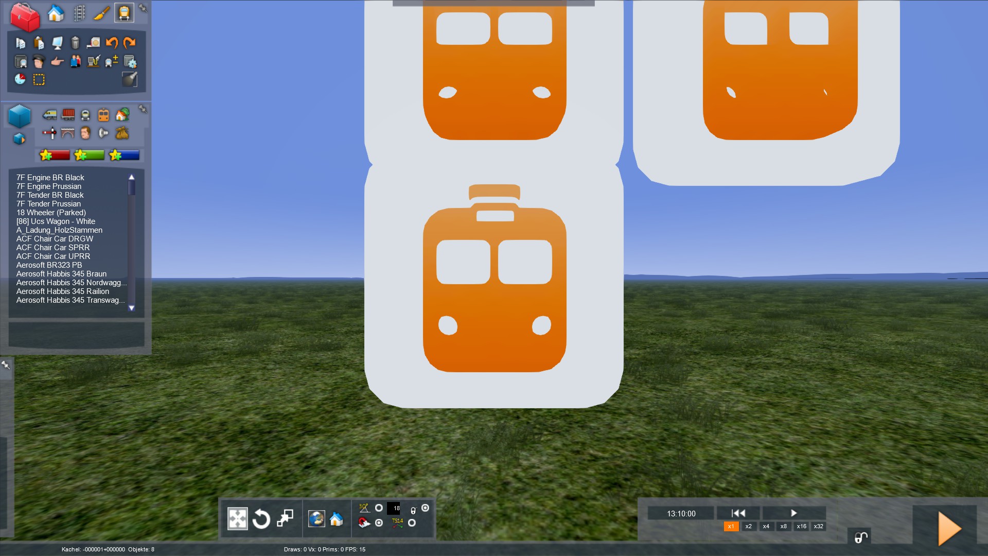The width and height of the screenshot is (988, 556).
Task: Click the world globe icon
Action: point(316,519)
